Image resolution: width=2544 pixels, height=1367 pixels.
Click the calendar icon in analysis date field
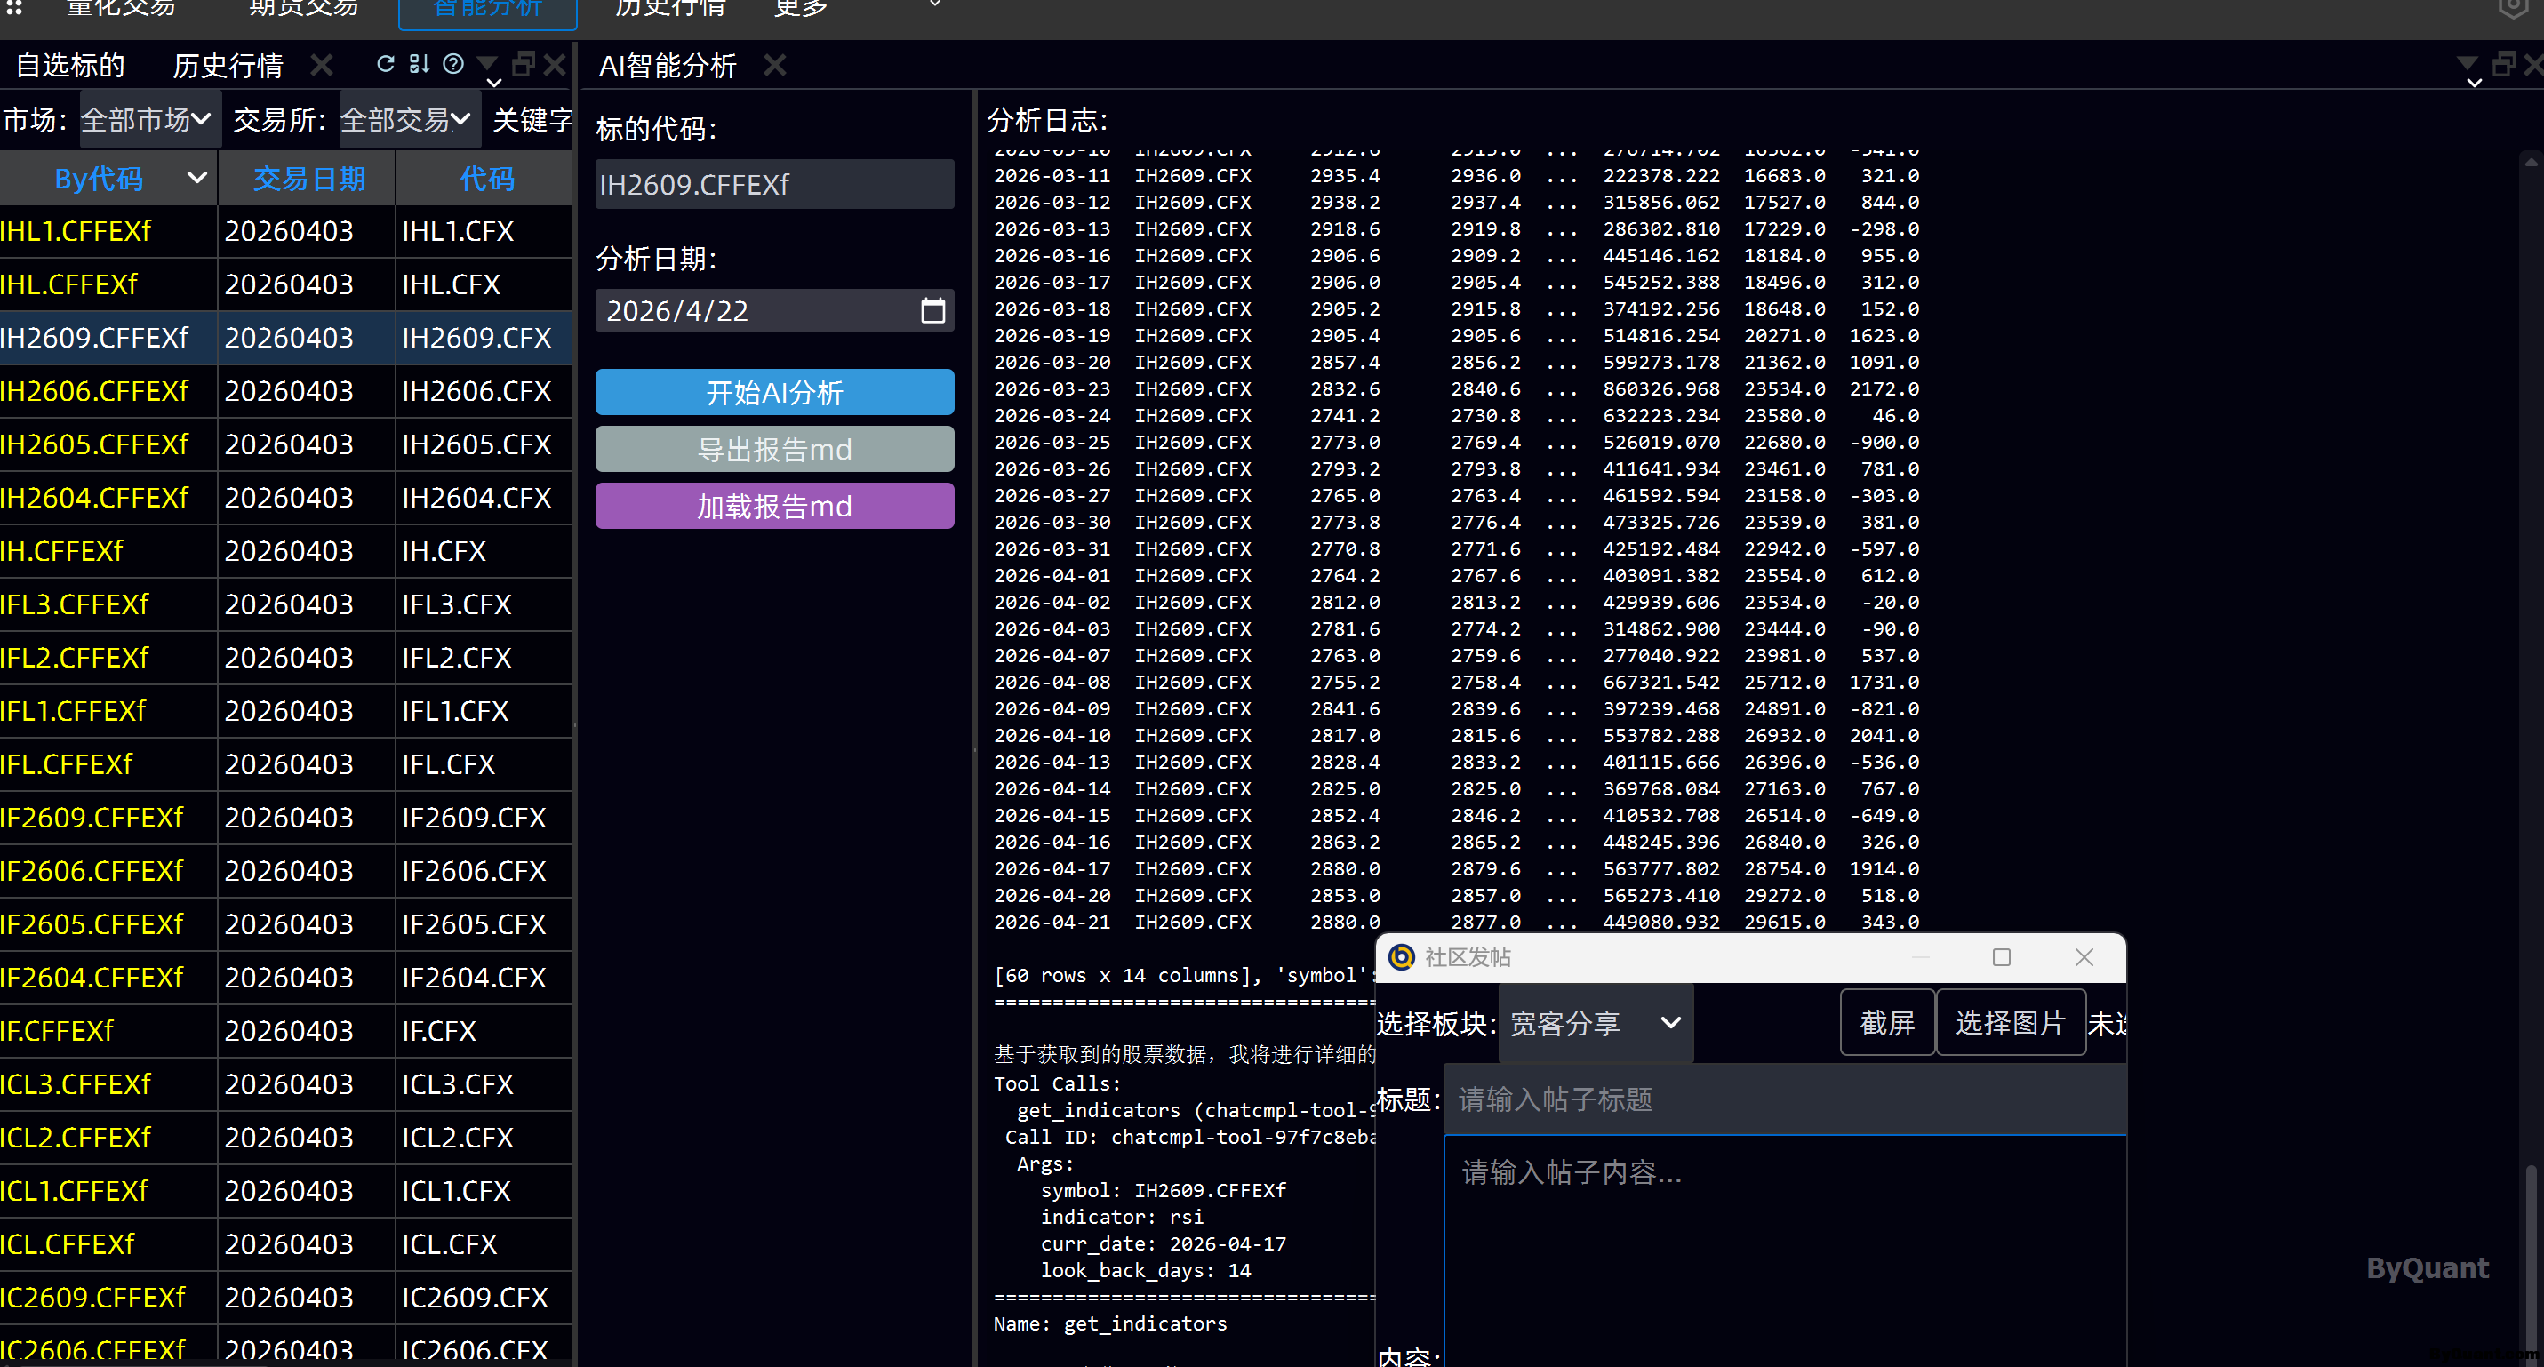point(932,311)
